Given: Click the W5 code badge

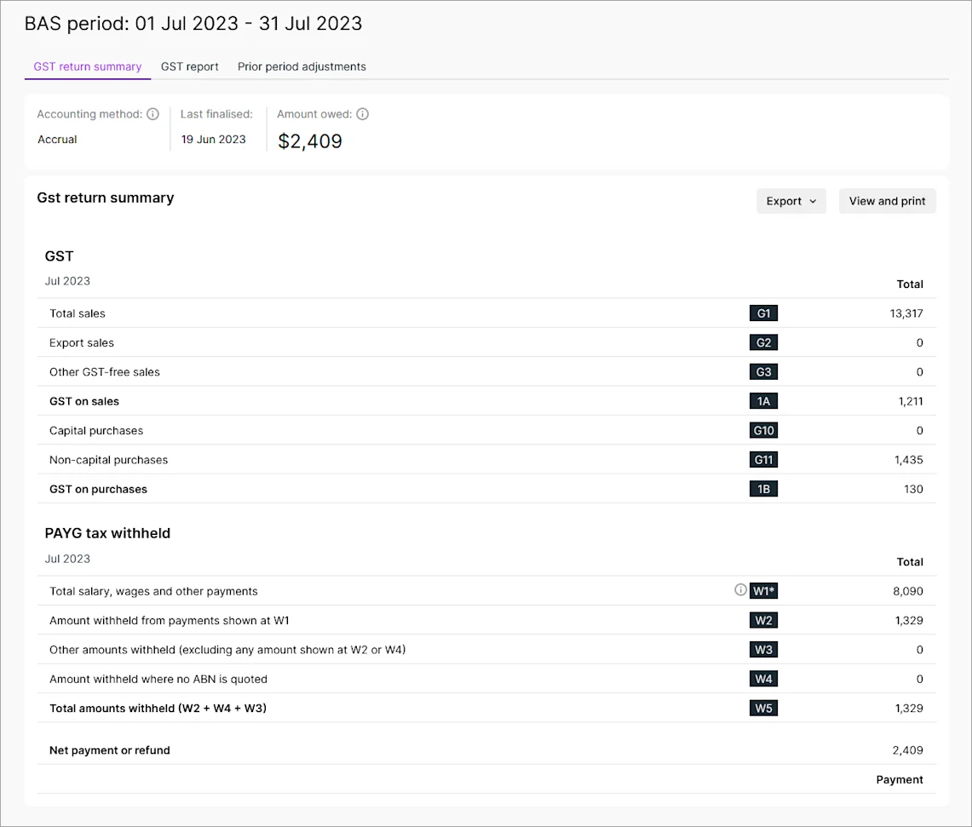Looking at the screenshot, I should [x=763, y=709].
